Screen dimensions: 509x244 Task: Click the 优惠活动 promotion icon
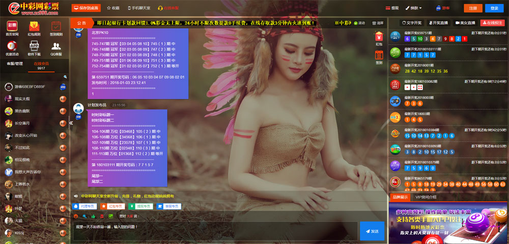coord(12,46)
